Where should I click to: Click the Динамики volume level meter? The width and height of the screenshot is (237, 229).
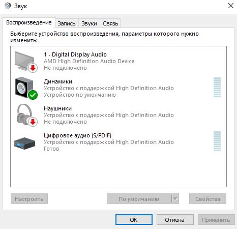(x=217, y=87)
